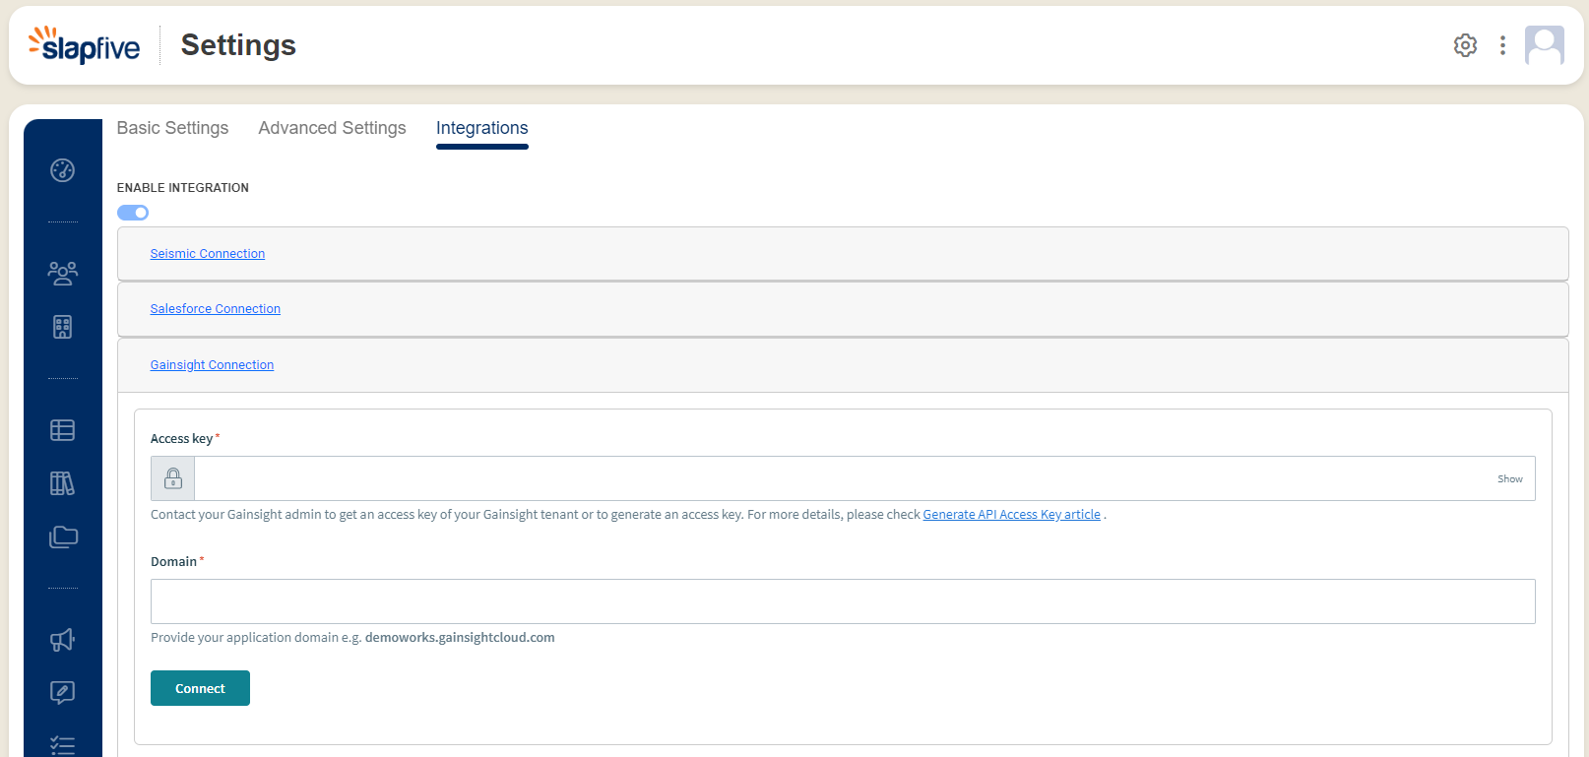
Task: Show the Access key value
Action: coord(1509,479)
